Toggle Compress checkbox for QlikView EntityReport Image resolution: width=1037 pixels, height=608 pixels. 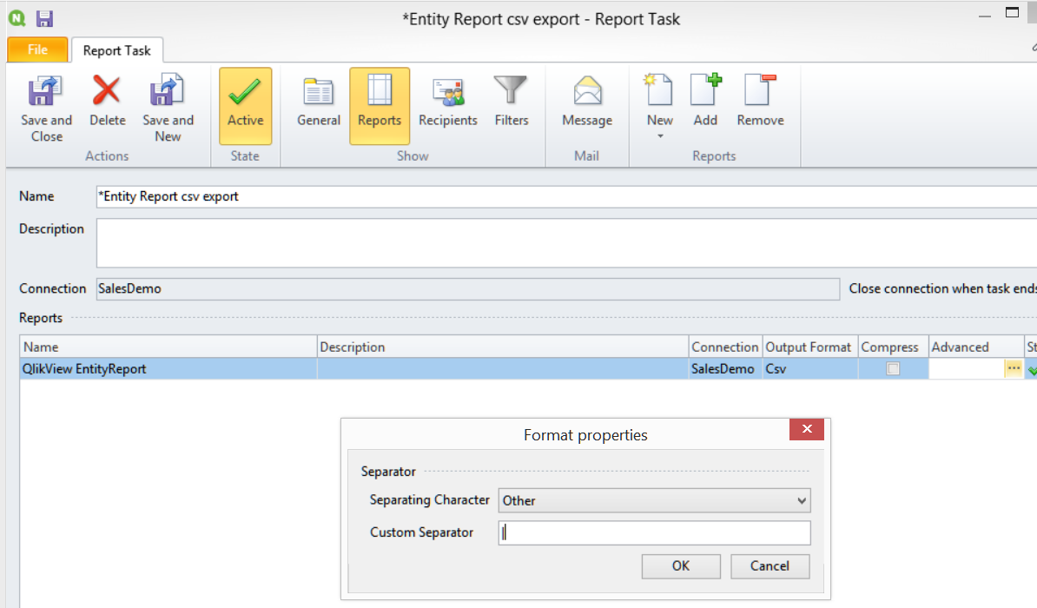pyautogui.click(x=893, y=368)
